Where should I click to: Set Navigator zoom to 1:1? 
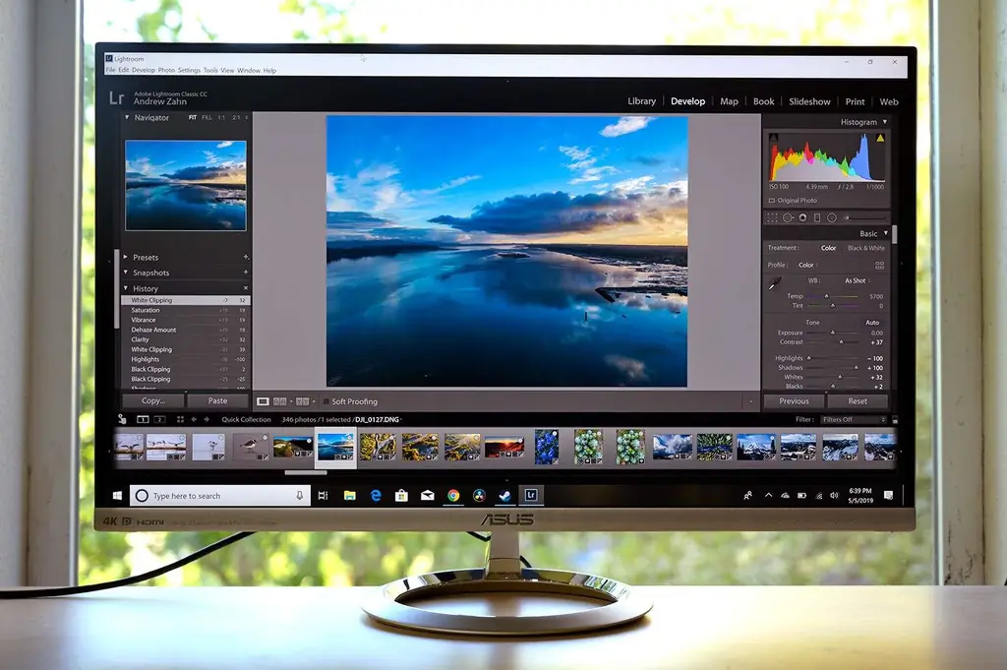[x=221, y=117]
